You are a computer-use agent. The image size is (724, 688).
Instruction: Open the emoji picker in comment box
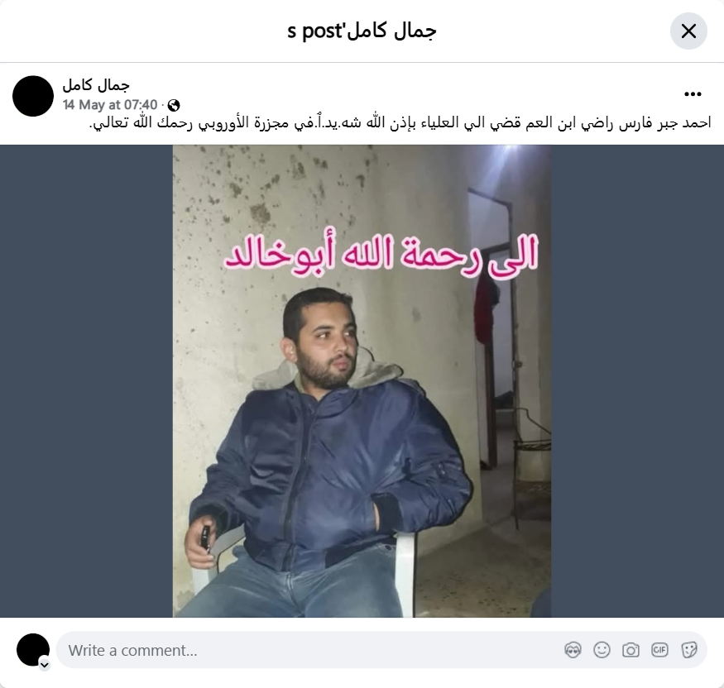(x=602, y=650)
